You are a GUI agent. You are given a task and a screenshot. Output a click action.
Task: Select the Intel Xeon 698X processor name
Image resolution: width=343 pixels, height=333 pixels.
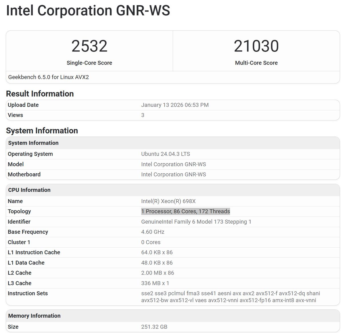tap(168, 201)
